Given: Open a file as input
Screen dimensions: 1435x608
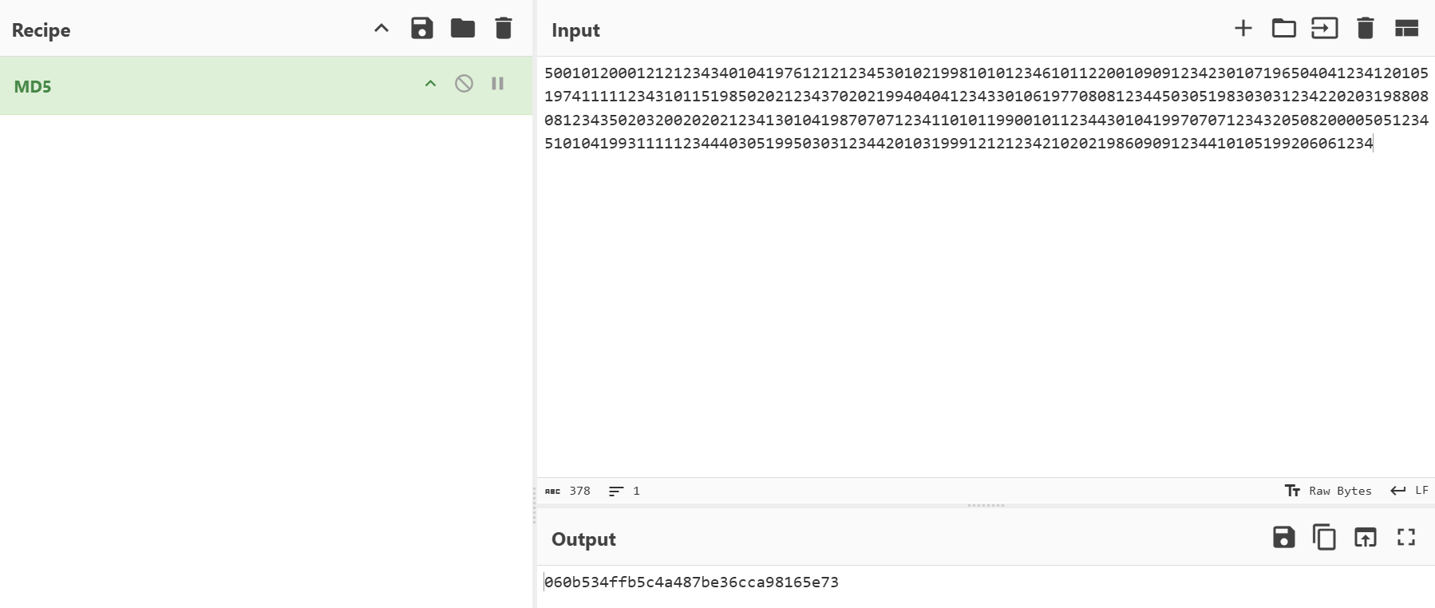Looking at the screenshot, I should point(1324,29).
